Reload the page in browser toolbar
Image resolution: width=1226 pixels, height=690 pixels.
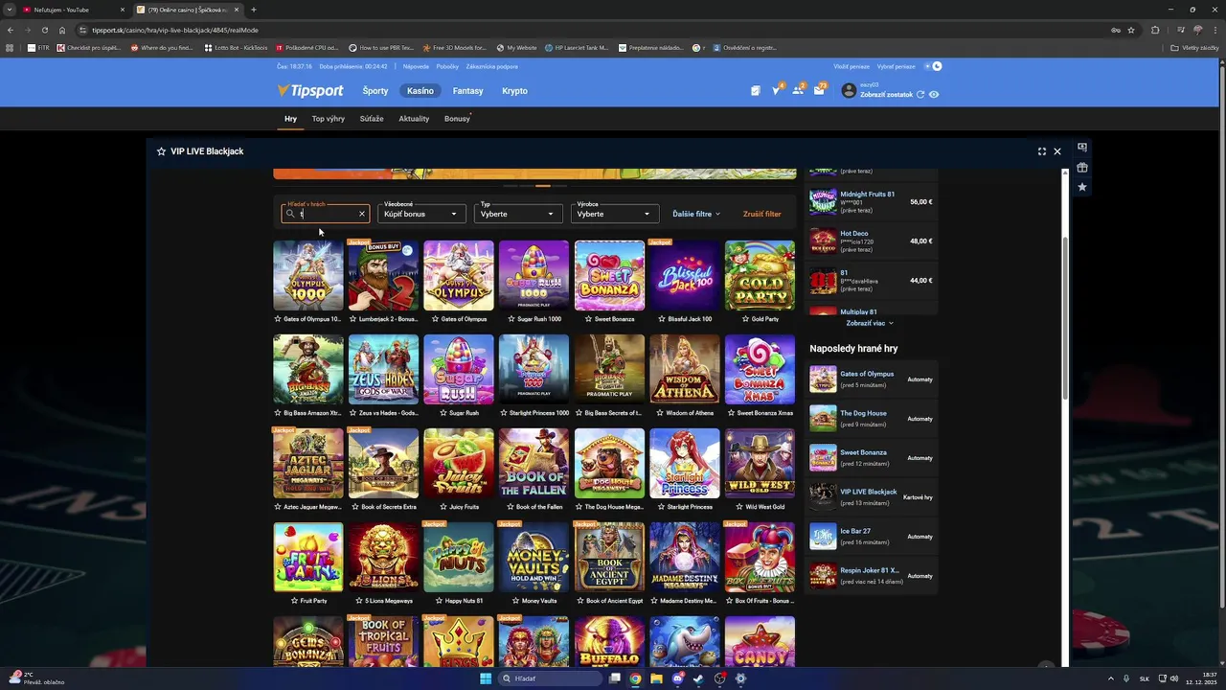tap(44, 30)
